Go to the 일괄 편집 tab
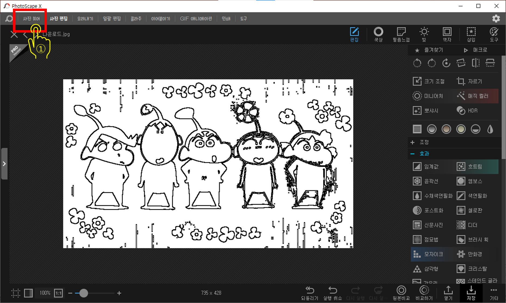The image size is (506, 303). pos(112,19)
